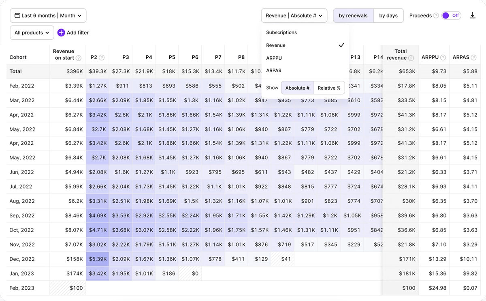Click the calendar icon in date selector
This screenshot has height=301, width=486.
click(x=17, y=15)
